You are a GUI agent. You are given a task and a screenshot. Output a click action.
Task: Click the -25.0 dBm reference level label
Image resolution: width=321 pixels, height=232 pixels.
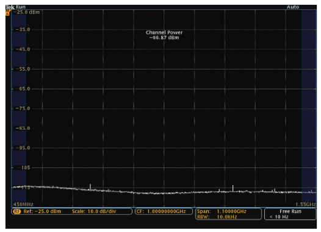pyautogui.click(x=27, y=12)
